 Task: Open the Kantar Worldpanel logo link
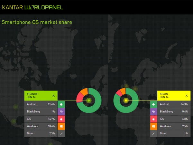pos(32,7)
